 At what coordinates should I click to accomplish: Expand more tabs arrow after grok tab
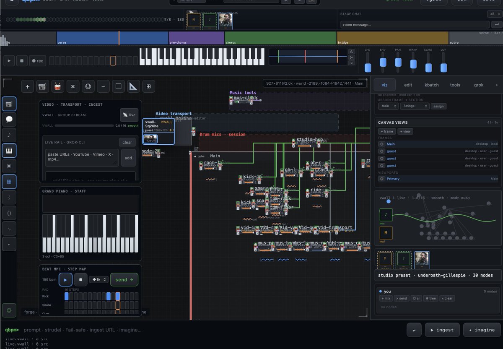coord(497,85)
